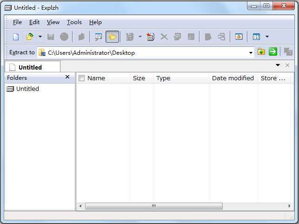Open the Tools menu

74,22
